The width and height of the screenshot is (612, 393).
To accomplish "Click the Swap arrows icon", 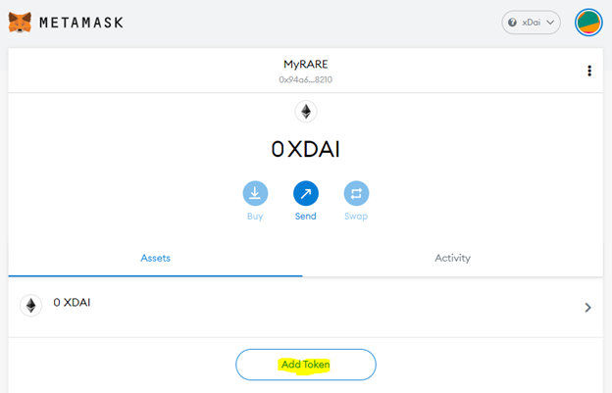I will pos(356,193).
